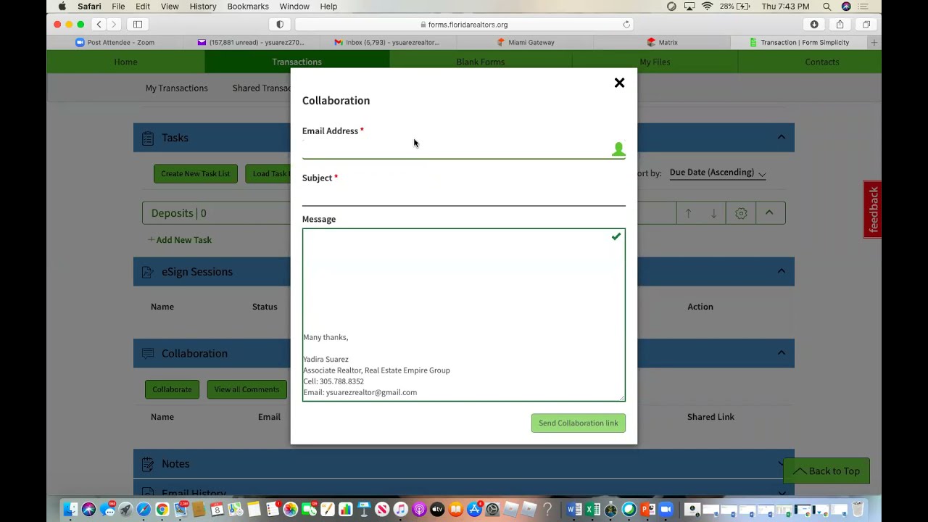Open Calendar from the Dock
928x522 pixels.
point(217,510)
